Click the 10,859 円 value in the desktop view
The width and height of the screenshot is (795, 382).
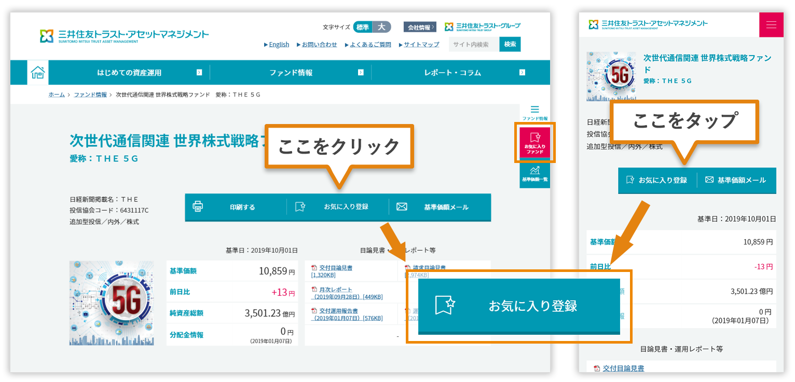pyautogui.click(x=277, y=271)
